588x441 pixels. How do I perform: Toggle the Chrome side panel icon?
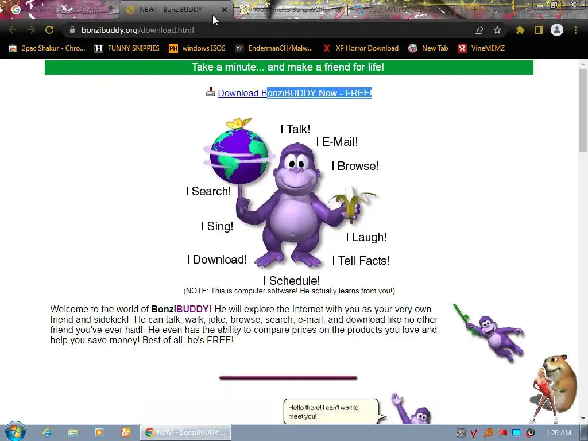click(x=539, y=30)
